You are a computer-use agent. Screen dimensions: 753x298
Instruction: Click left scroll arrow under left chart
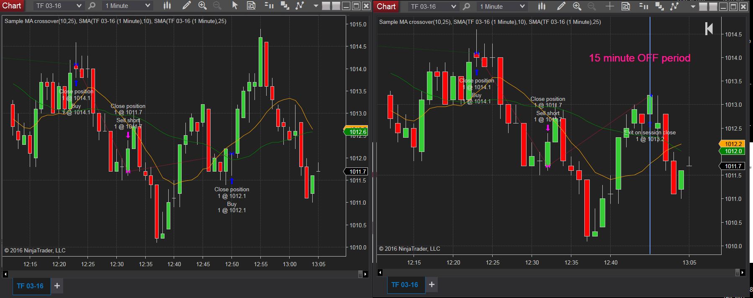click(5, 274)
